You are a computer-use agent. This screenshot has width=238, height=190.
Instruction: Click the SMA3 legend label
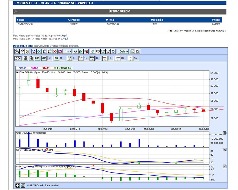click(x=23, y=68)
